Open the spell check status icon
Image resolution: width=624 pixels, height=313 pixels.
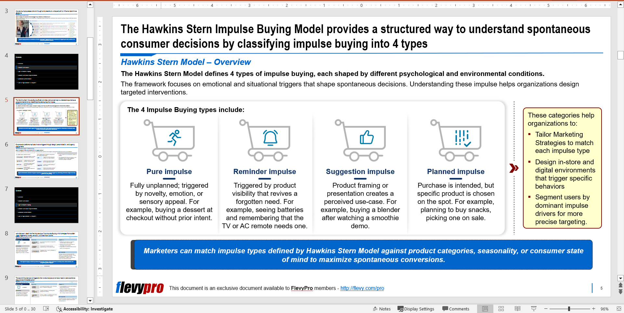pyautogui.click(x=46, y=309)
